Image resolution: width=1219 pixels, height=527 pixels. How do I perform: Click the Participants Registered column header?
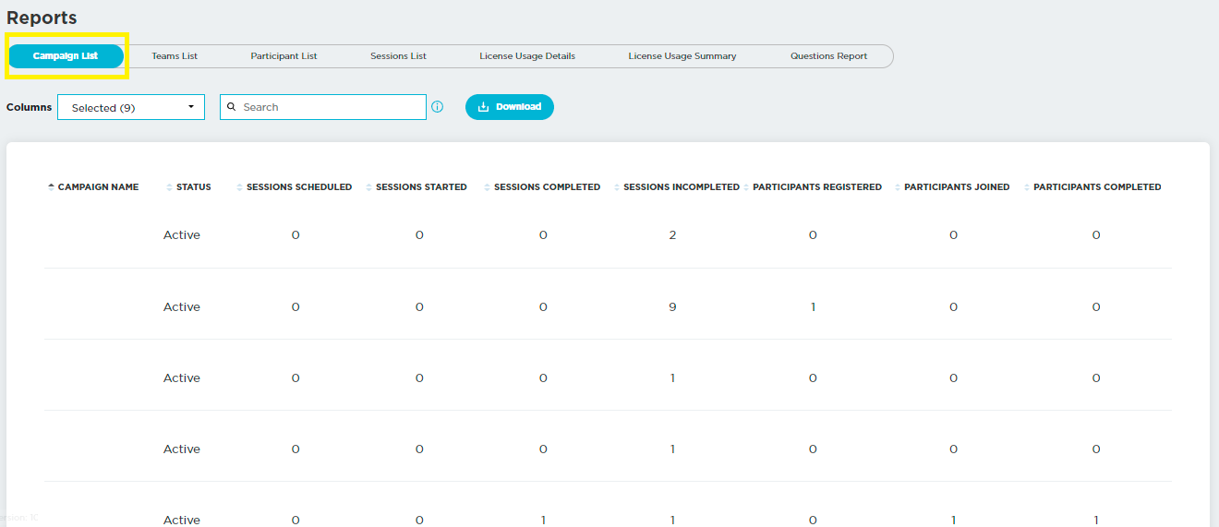point(817,187)
